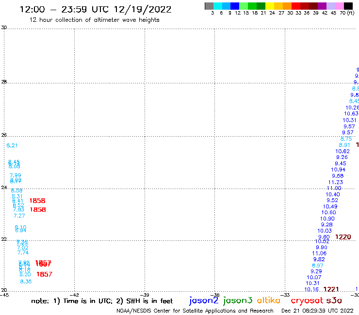The width and height of the screenshot is (359, 315).
Task: Click the 9.52 wave height value
Action: click(x=332, y=201)
